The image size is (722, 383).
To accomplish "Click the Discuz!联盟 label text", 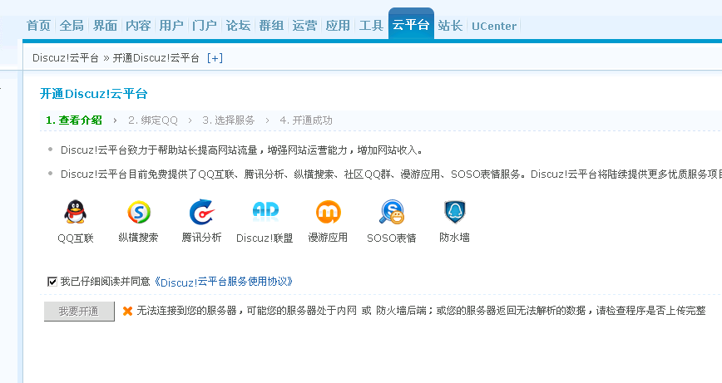I will pos(265,238).
